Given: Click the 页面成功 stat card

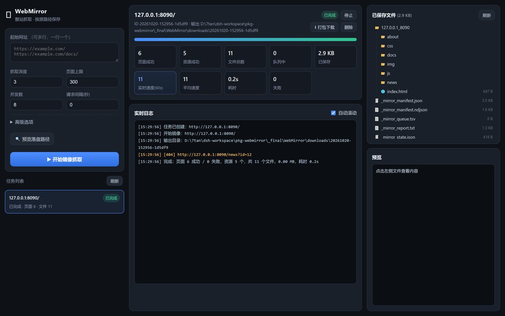Looking at the screenshot, I should click(155, 57).
